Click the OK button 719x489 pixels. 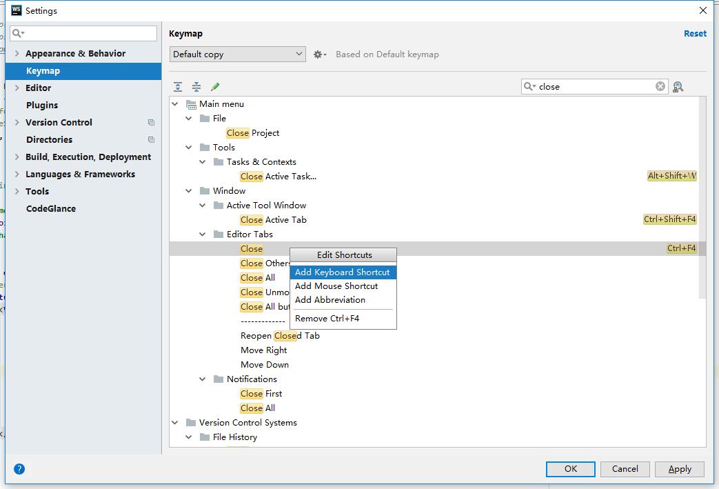(x=570, y=469)
